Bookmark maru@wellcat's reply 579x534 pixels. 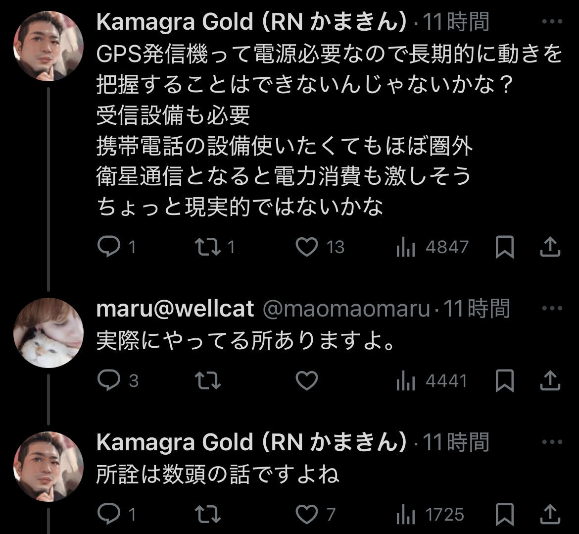coord(505,380)
